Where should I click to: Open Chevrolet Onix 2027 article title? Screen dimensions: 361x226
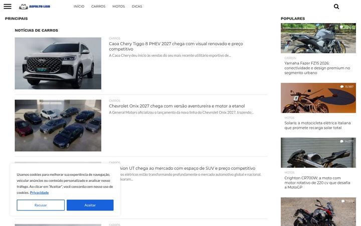(177, 106)
